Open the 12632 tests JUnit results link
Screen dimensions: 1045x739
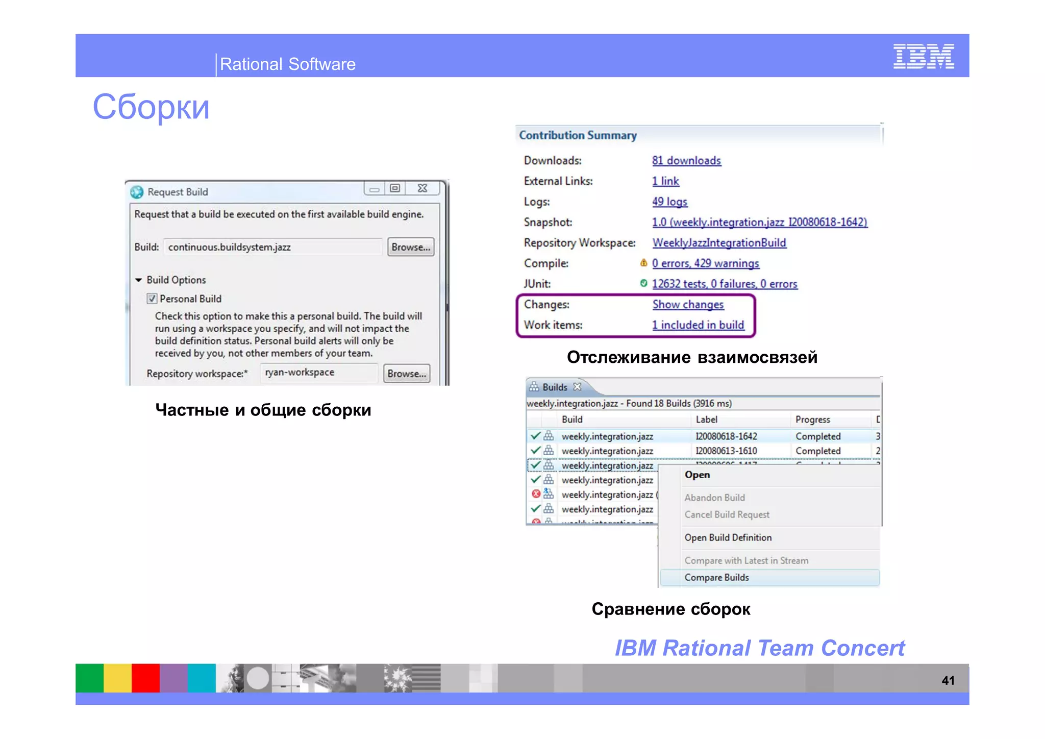coord(725,284)
